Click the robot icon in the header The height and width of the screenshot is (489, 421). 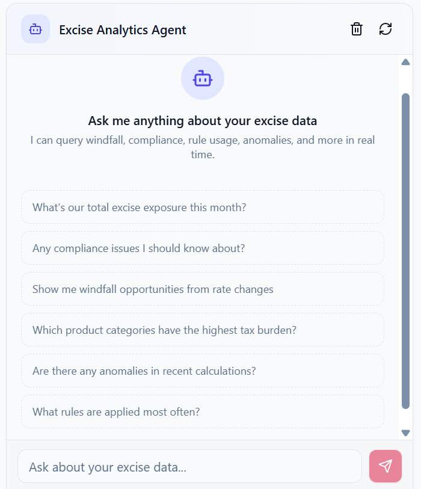[35, 29]
